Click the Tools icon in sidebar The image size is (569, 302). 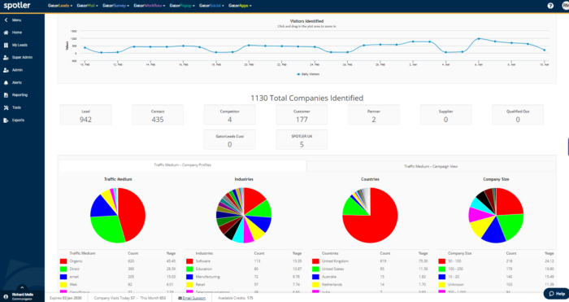6,107
